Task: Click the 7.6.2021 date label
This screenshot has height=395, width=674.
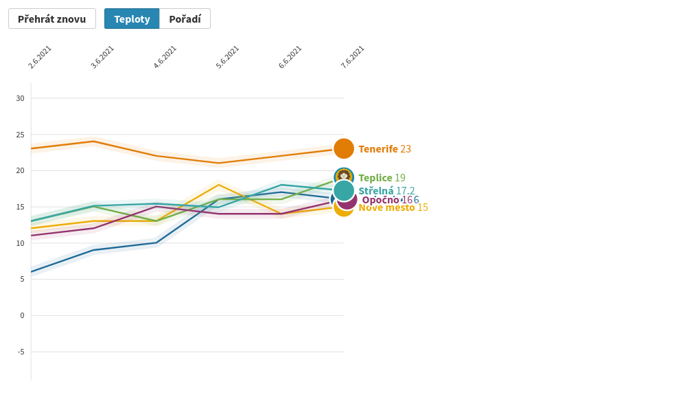Action: pos(352,57)
